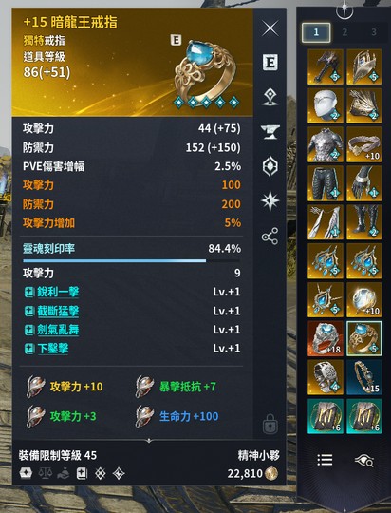Expand tooltip with bottom center arrow
Image resolution: width=391 pixels, height=513 pixels.
(x=149, y=441)
